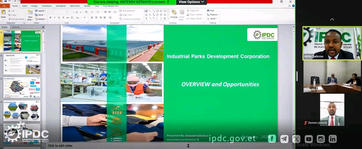Screen dimensions: 362x149
Task: Click the Cut button
Action: click(13, 11)
